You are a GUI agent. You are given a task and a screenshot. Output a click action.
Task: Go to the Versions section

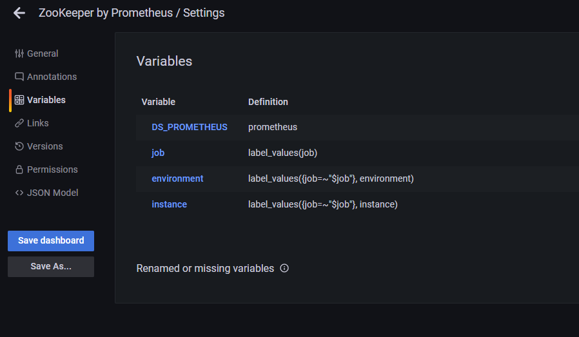pos(44,146)
